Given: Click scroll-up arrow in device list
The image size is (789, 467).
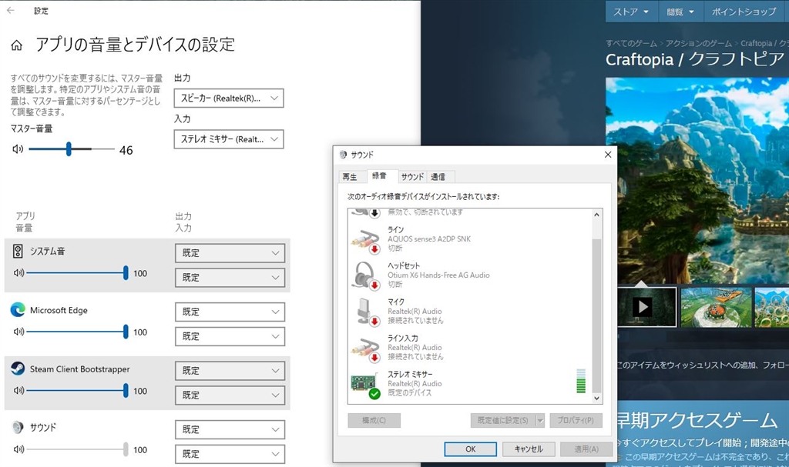Looking at the screenshot, I should [x=597, y=215].
